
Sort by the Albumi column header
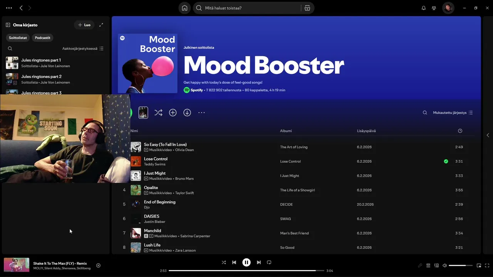286,131
